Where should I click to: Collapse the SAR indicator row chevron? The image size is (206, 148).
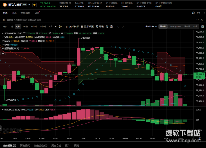pyautogui.click(x=3, y=45)
